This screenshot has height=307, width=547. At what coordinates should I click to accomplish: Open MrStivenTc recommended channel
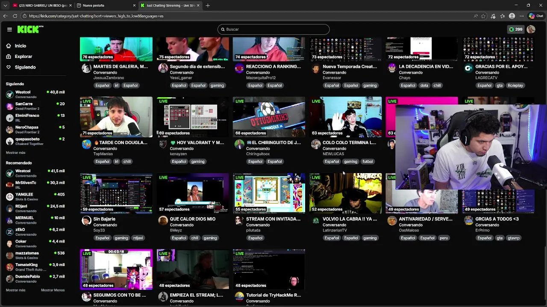click(x=35, y=185)
